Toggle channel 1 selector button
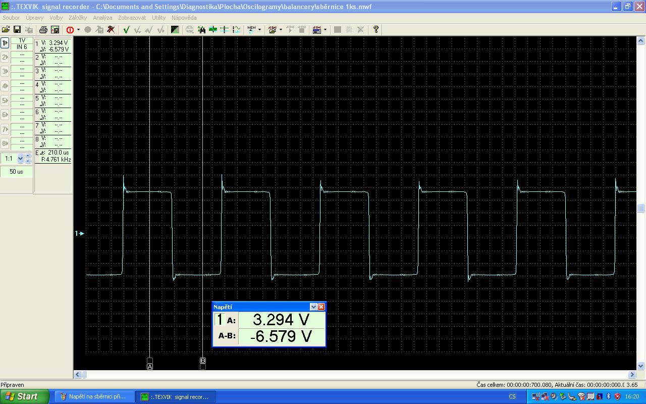The image size is (646, 404). [5, 43]
